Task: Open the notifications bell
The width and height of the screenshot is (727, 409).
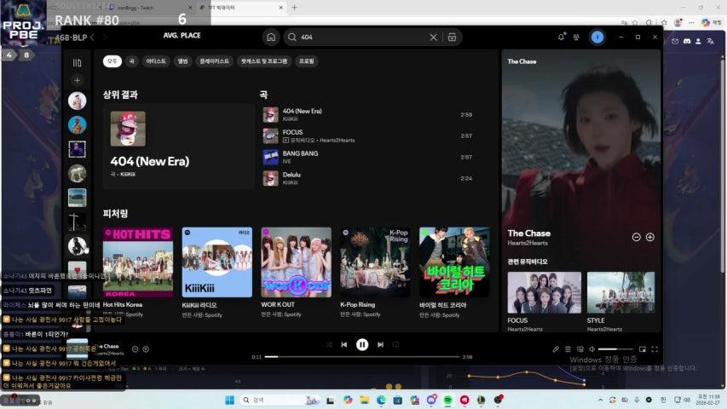Action: [561, 37]
